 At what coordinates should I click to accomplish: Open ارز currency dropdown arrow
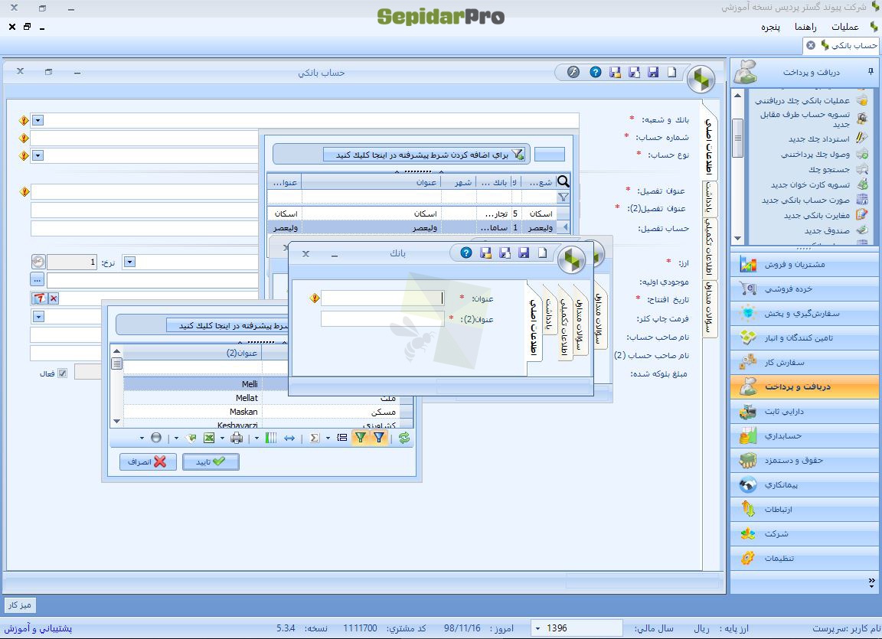(129, 262)
